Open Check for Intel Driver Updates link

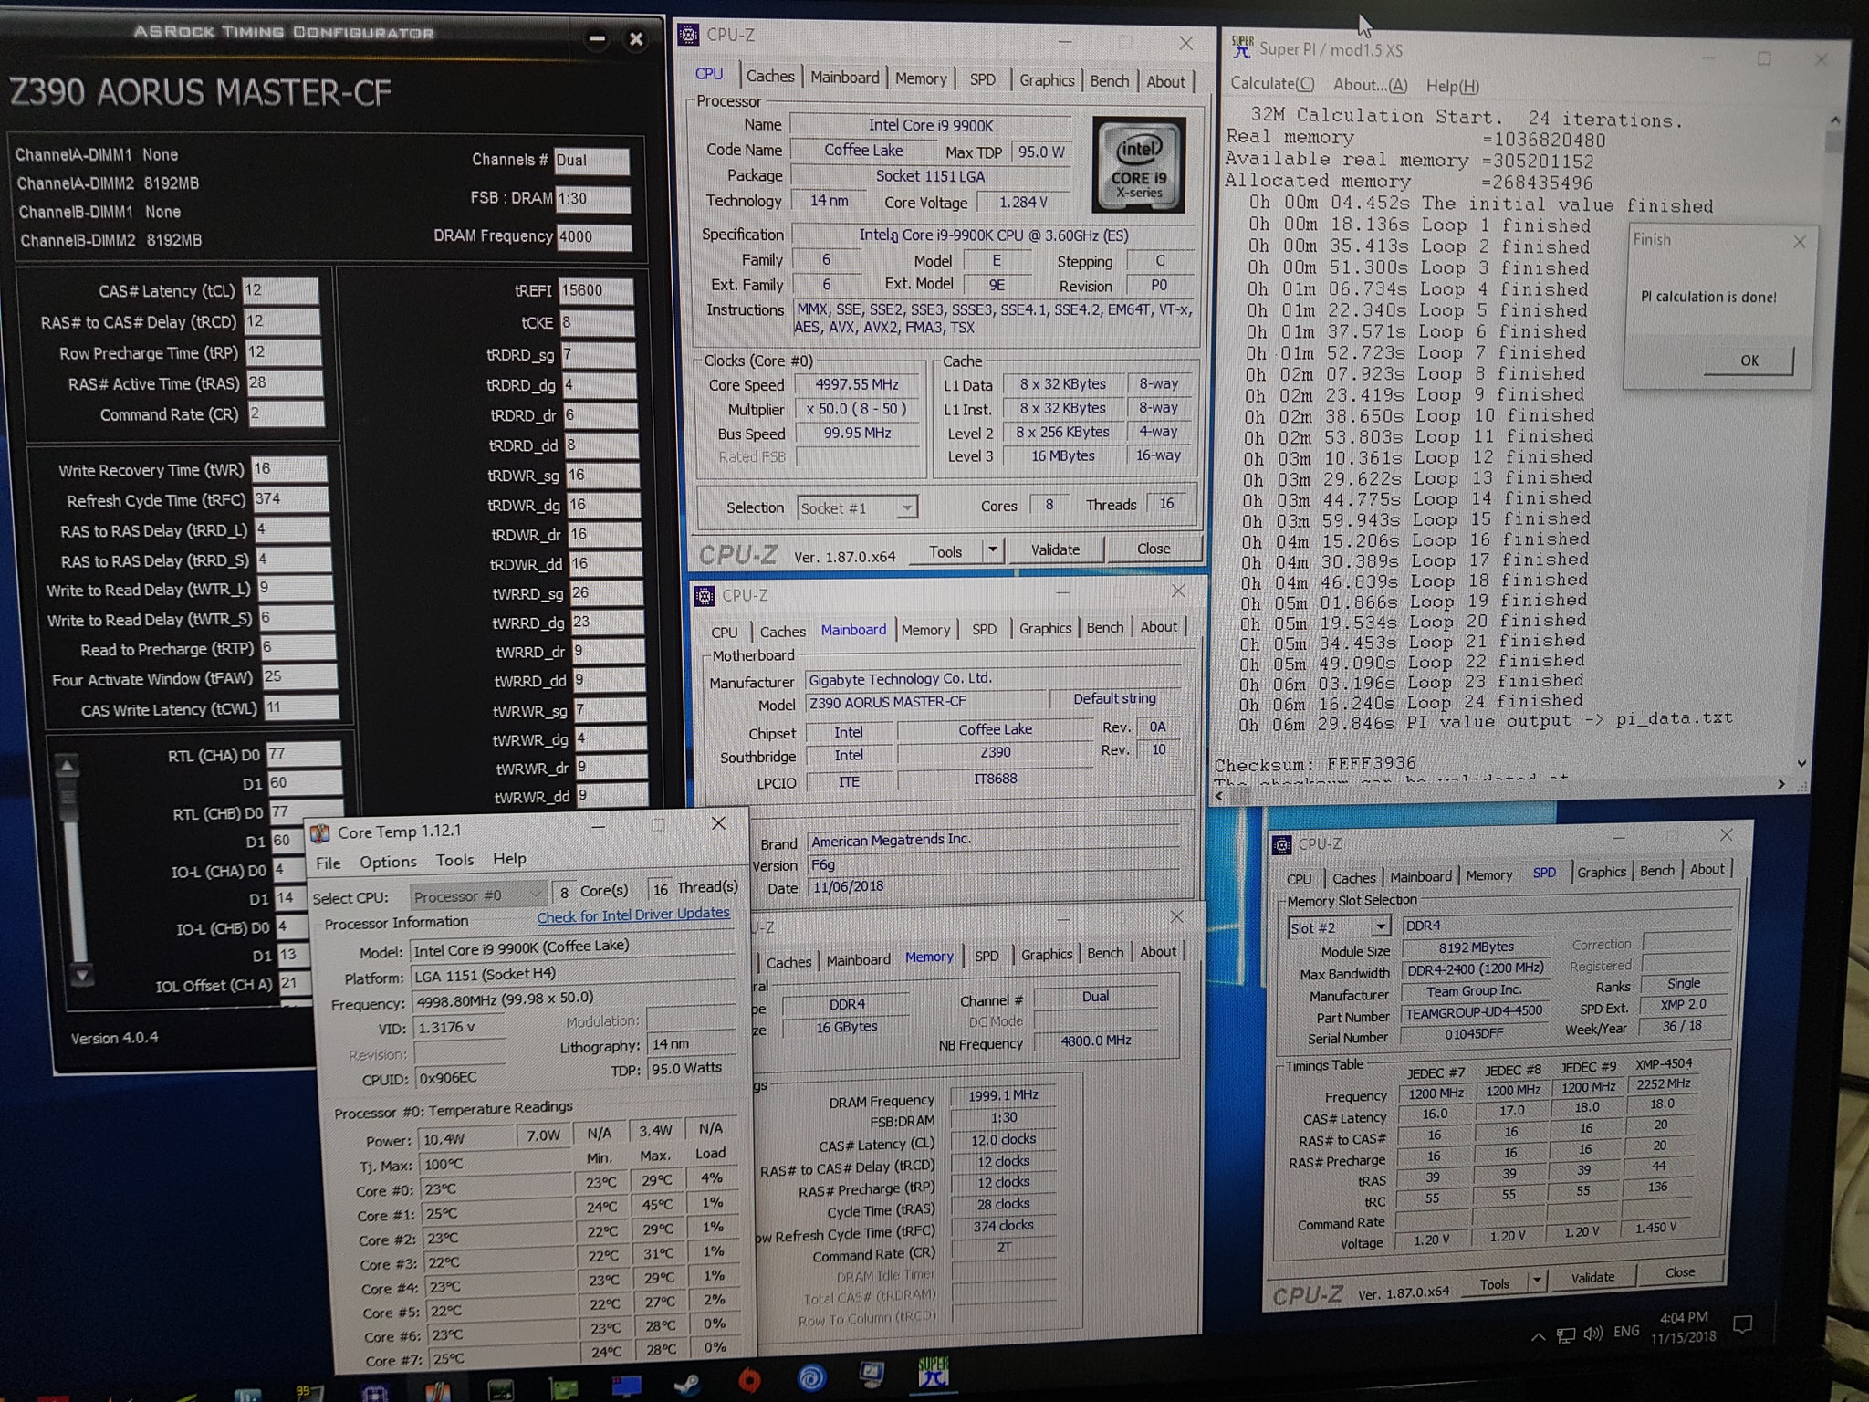633,915
